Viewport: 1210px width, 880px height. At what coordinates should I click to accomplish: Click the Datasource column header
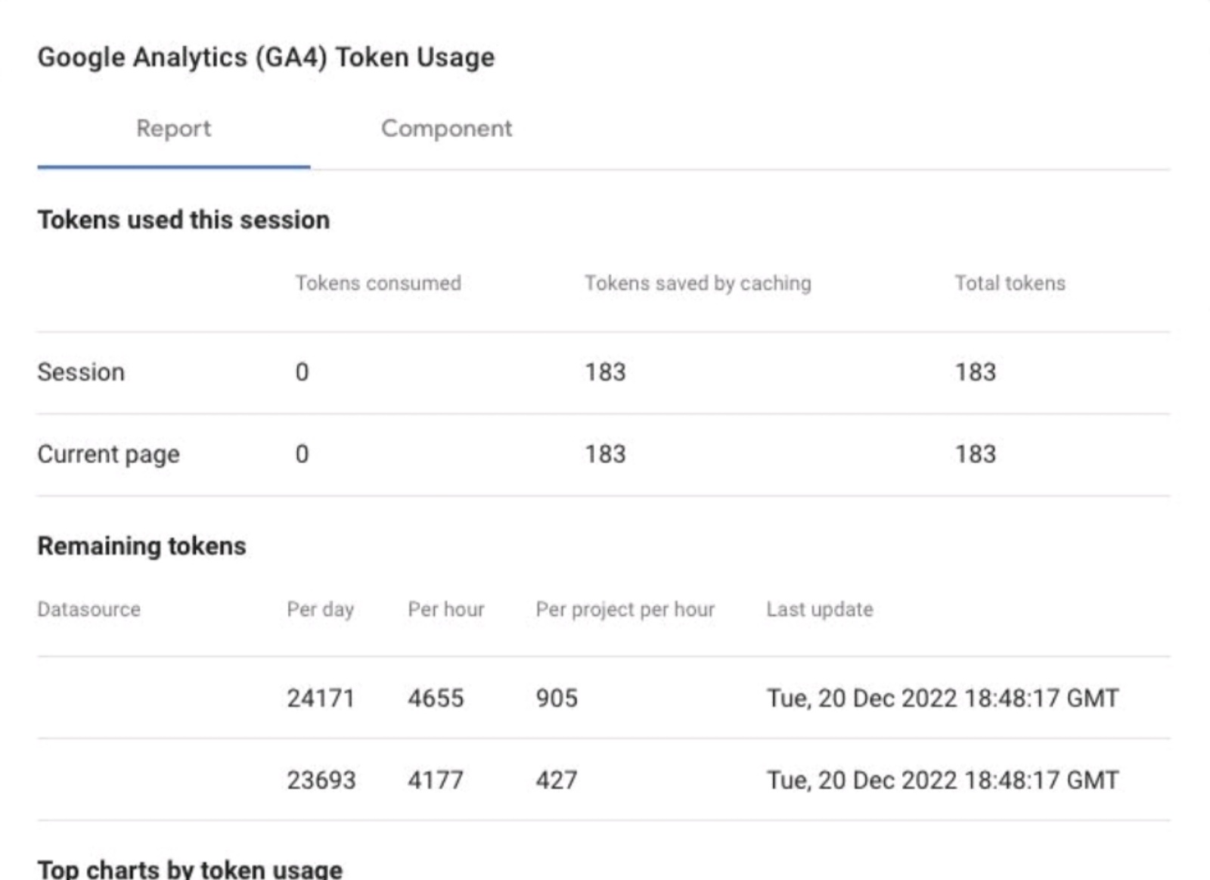(x=88, y=609)
